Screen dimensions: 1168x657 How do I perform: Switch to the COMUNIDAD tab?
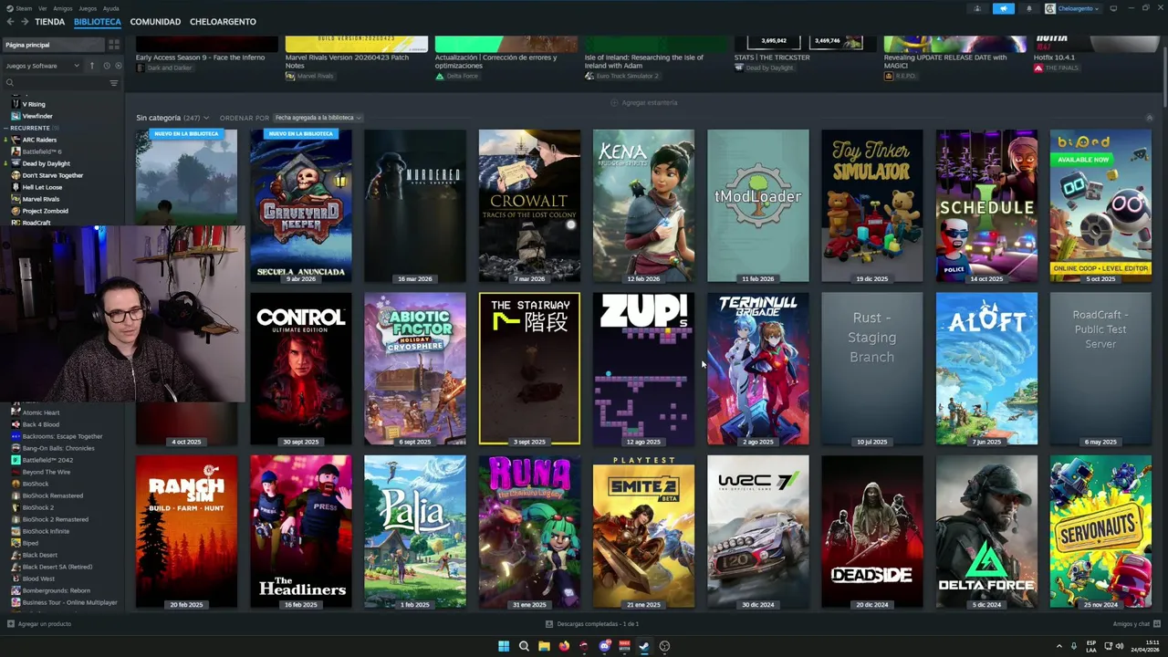[155, 21]
